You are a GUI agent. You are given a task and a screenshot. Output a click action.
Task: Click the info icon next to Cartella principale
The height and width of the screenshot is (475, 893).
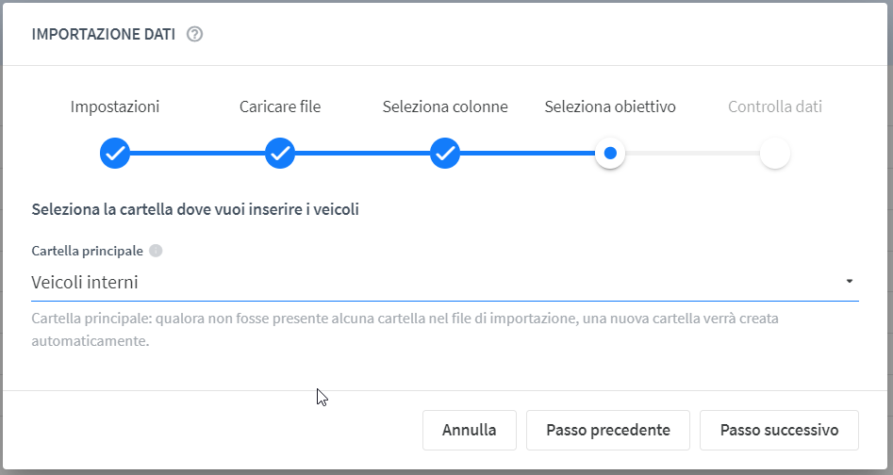pos(156,251)
